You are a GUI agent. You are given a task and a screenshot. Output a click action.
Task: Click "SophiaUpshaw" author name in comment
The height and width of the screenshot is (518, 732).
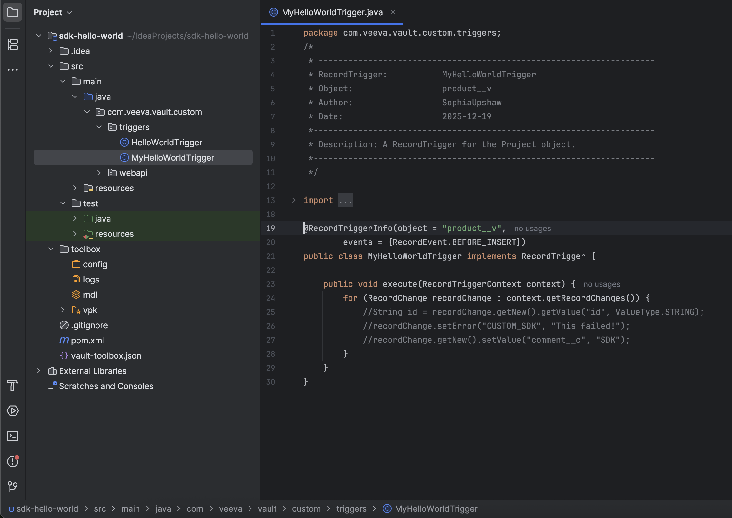471,103
